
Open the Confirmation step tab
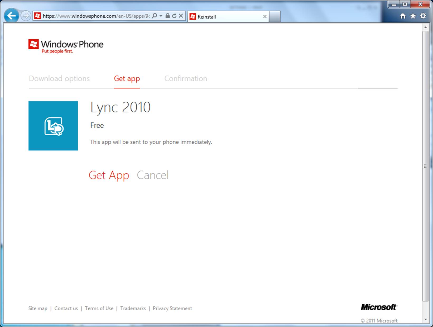pyautogui.click(x=186, y=78)
